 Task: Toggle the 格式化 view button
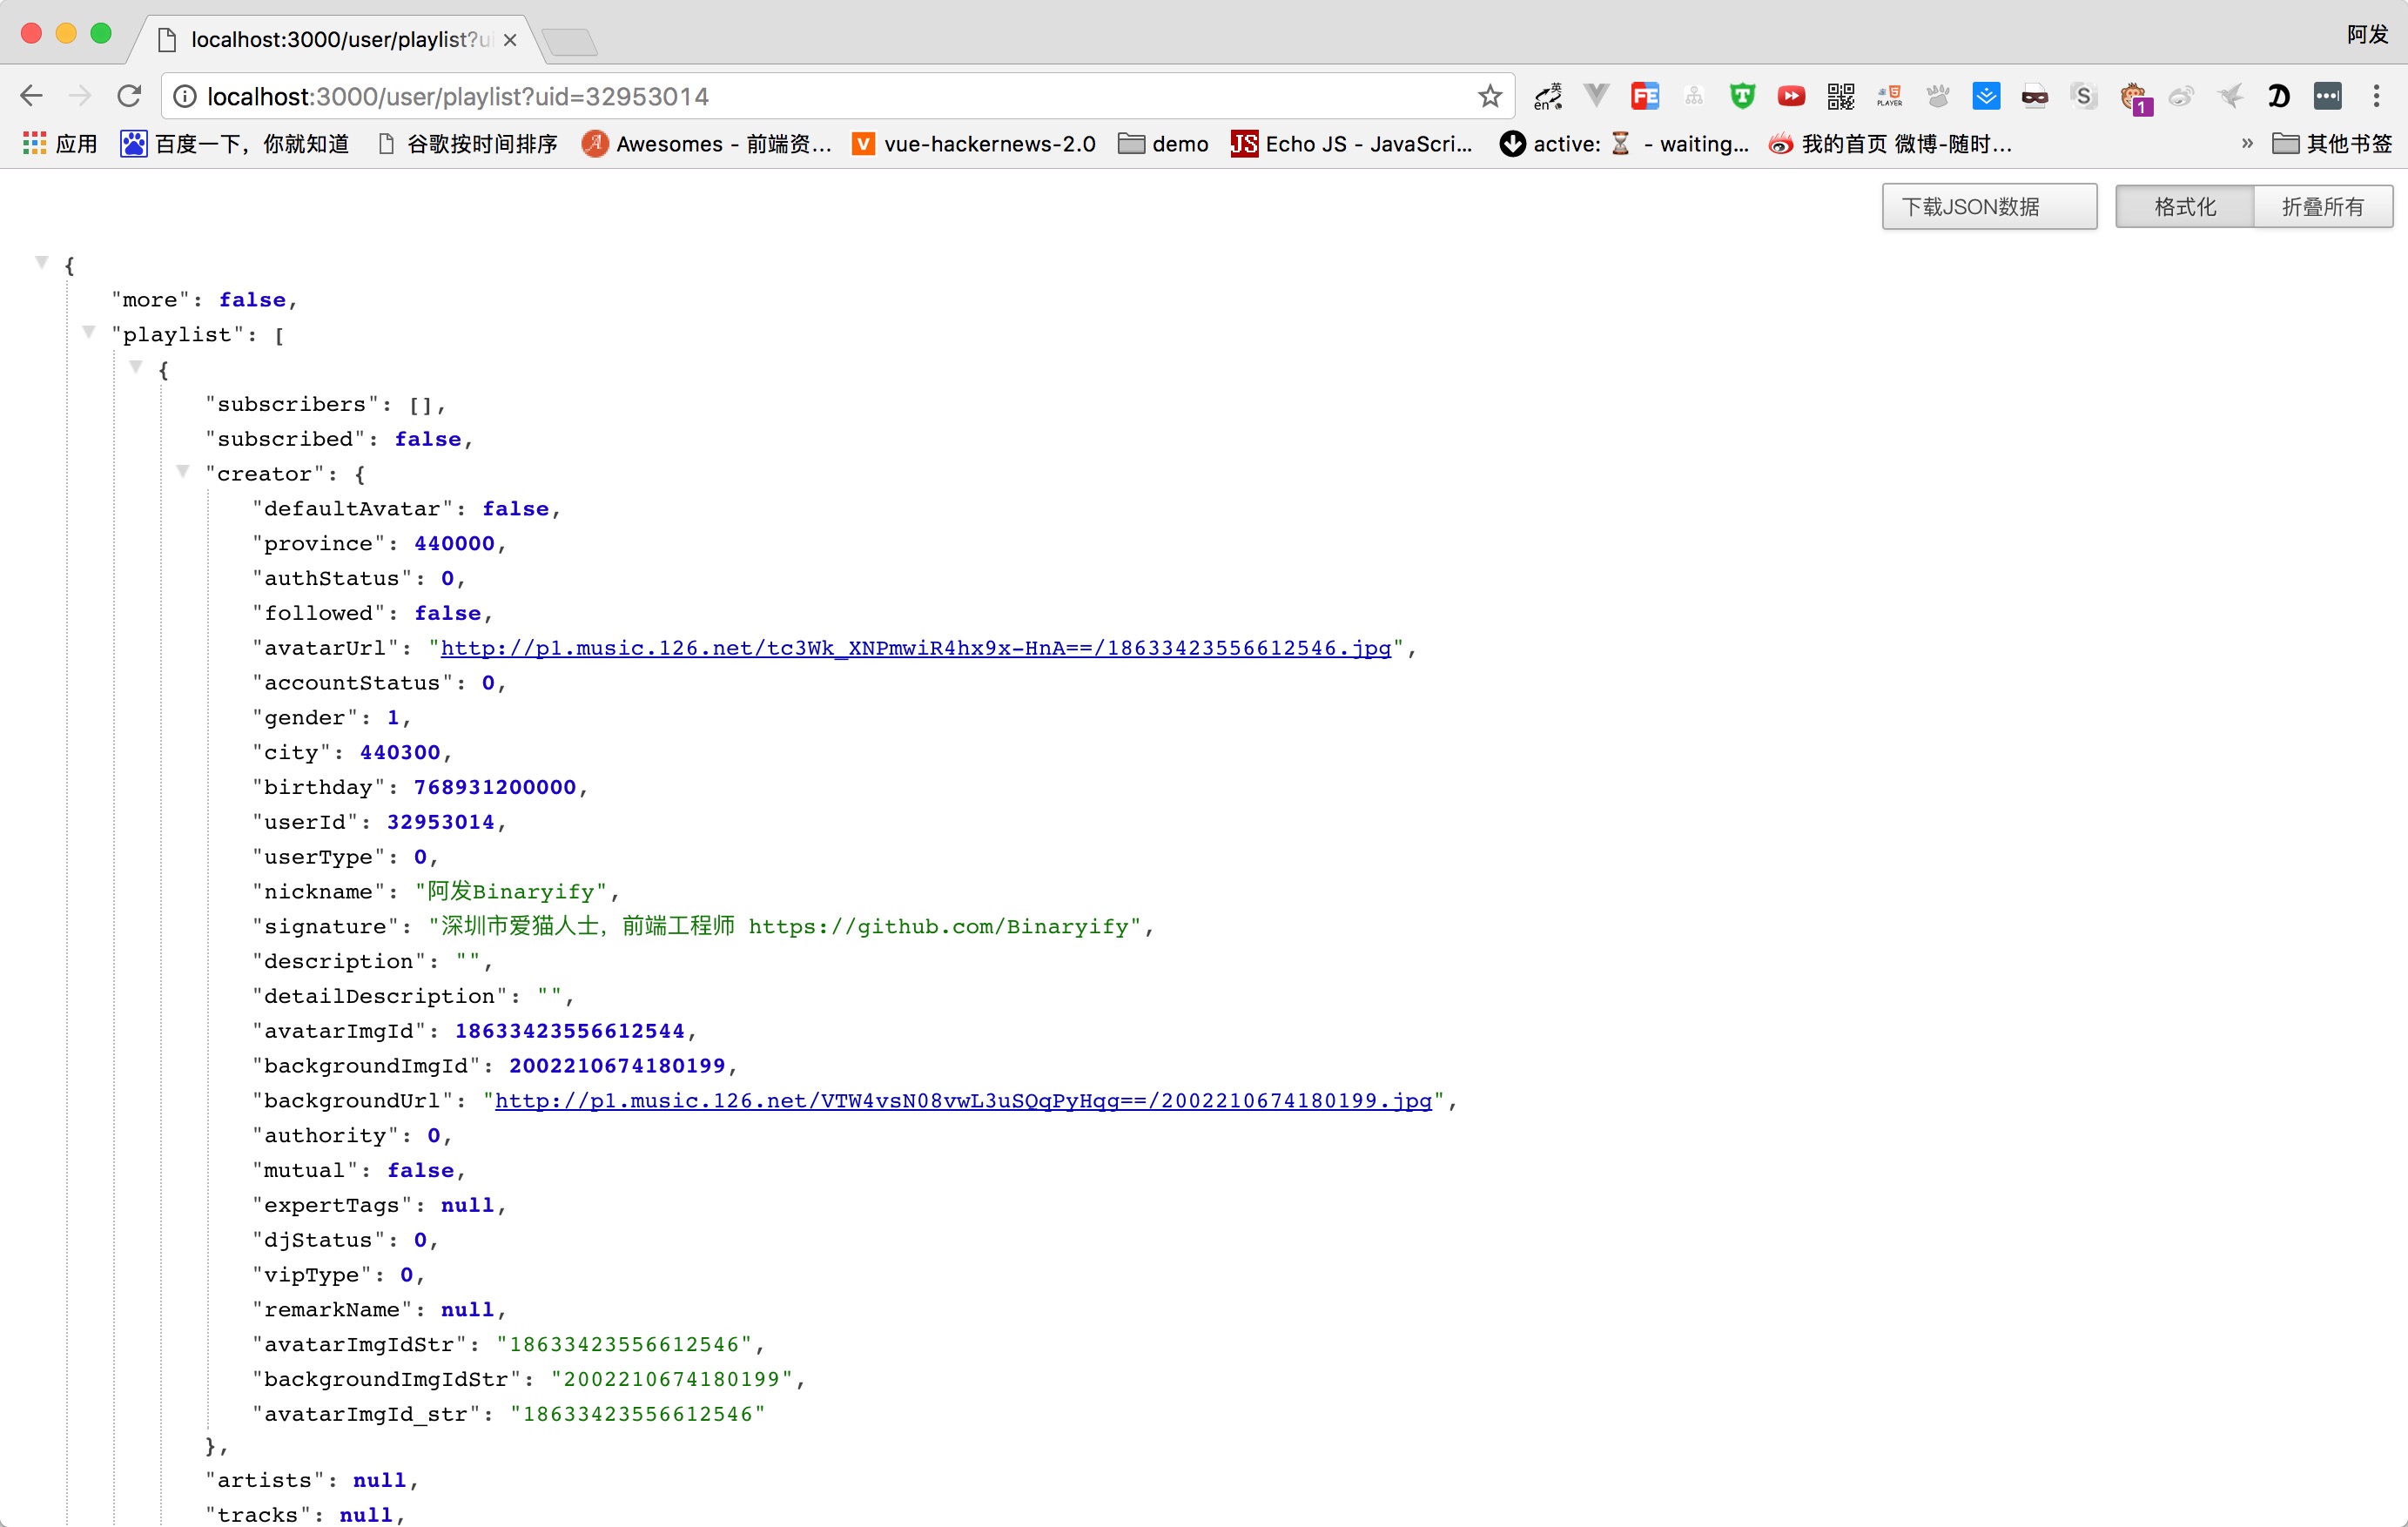[x=2184, y=207]
